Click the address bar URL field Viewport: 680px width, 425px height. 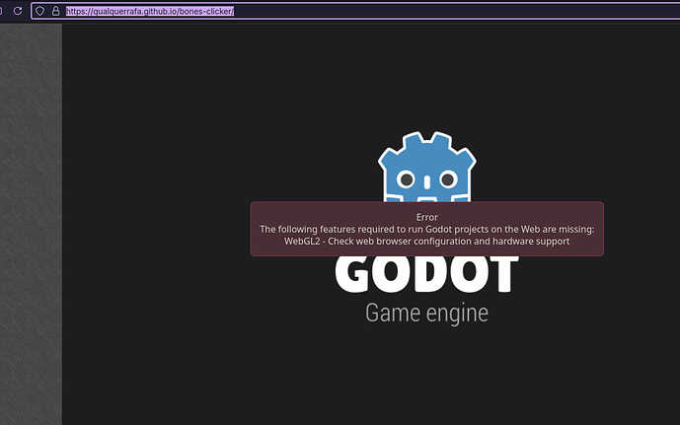point(355,11)
